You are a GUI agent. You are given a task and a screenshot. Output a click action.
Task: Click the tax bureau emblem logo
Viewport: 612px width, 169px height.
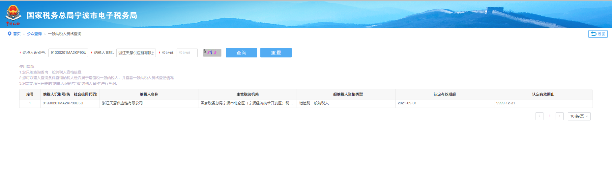(x=13, y=15)
